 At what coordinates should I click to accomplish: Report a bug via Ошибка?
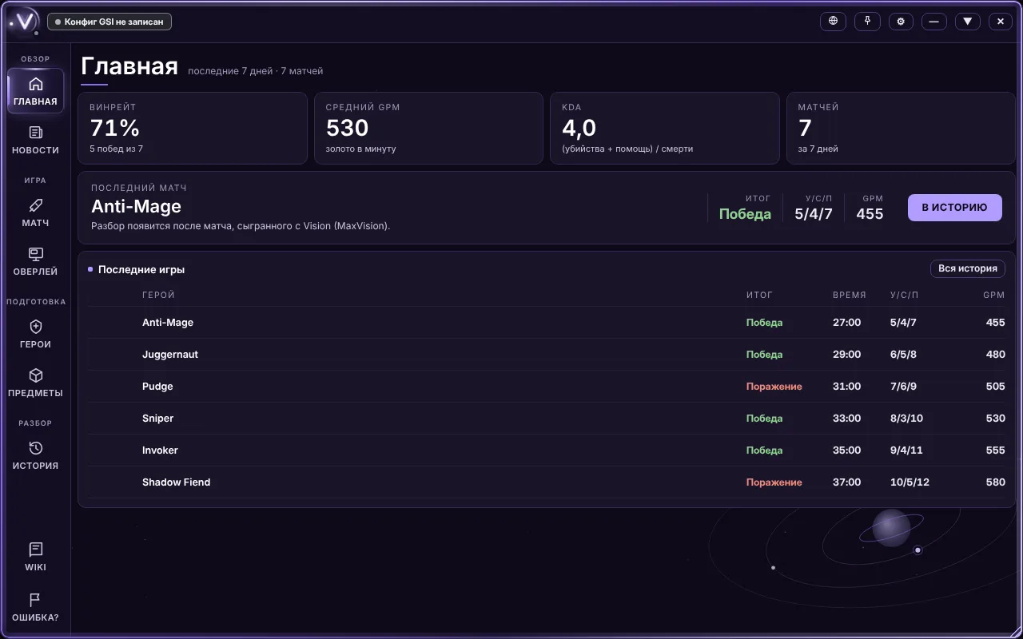[x=35, y=607]
